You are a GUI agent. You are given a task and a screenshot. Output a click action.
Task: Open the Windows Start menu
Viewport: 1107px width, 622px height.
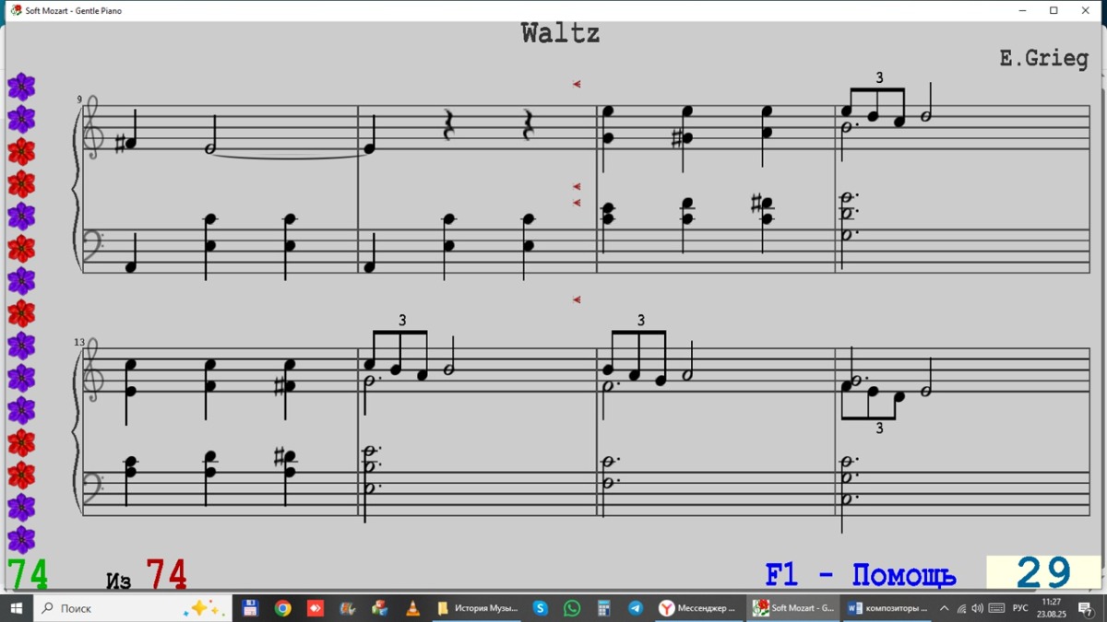(x=17, y=608)
